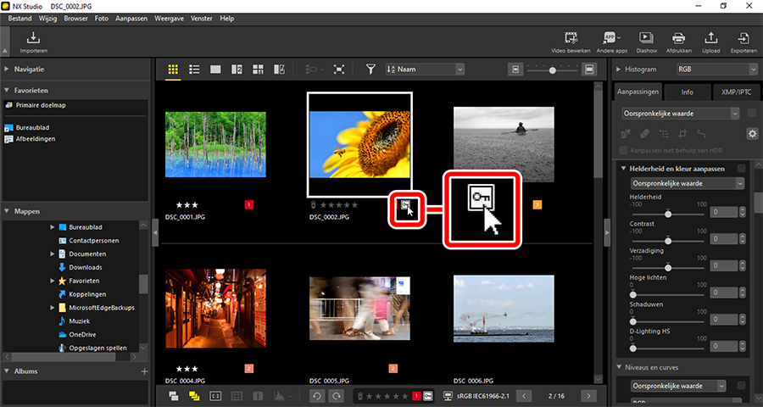Collapse the Niveaus en curves section
This screenshot has width=763, height=407.
coord(620,367)
